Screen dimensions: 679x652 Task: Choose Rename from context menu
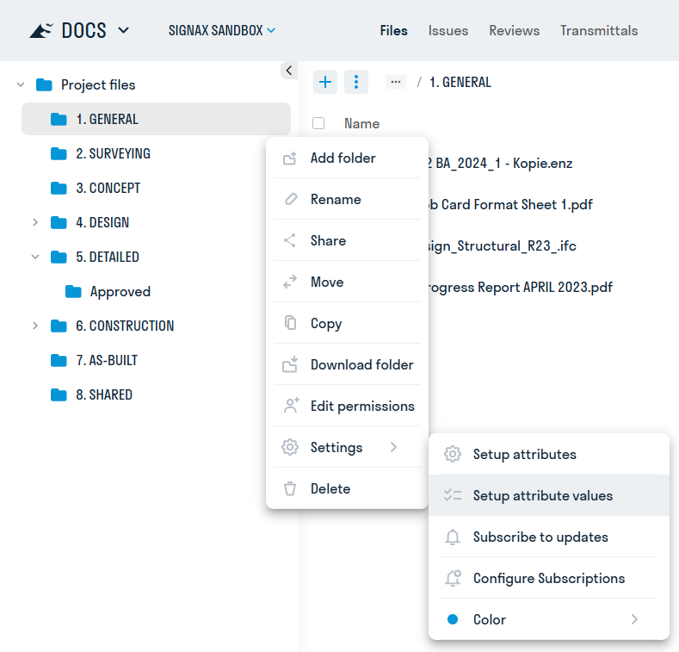click(348, 199)
